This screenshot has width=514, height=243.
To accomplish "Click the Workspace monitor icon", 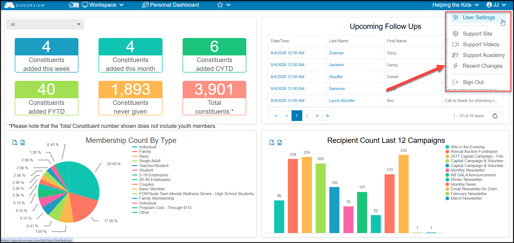I will (85, 5).
